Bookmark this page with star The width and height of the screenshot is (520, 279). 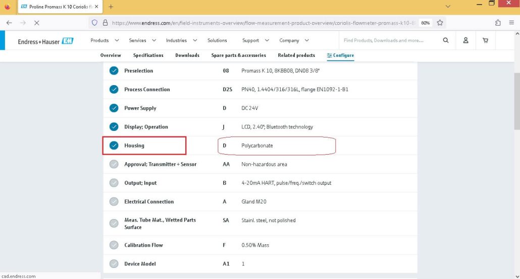[440, 23]
